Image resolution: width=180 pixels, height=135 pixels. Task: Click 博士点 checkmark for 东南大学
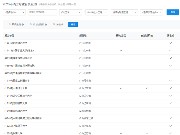click(171, 133)
